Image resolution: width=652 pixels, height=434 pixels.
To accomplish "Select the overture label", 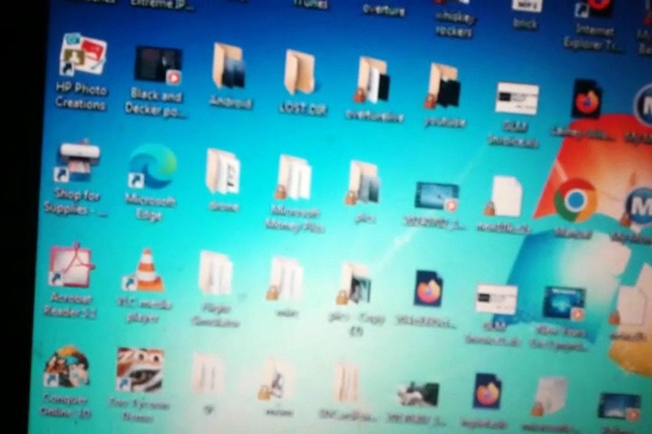I will 383,10.
